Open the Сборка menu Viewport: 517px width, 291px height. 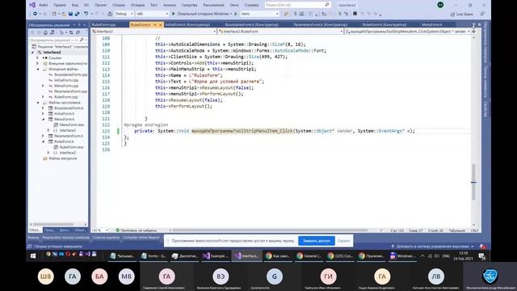[119, 5]
